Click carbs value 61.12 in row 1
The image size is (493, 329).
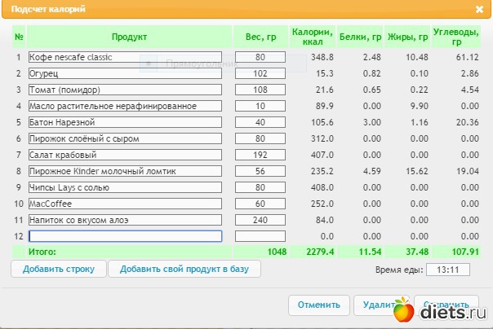[468, 57]
